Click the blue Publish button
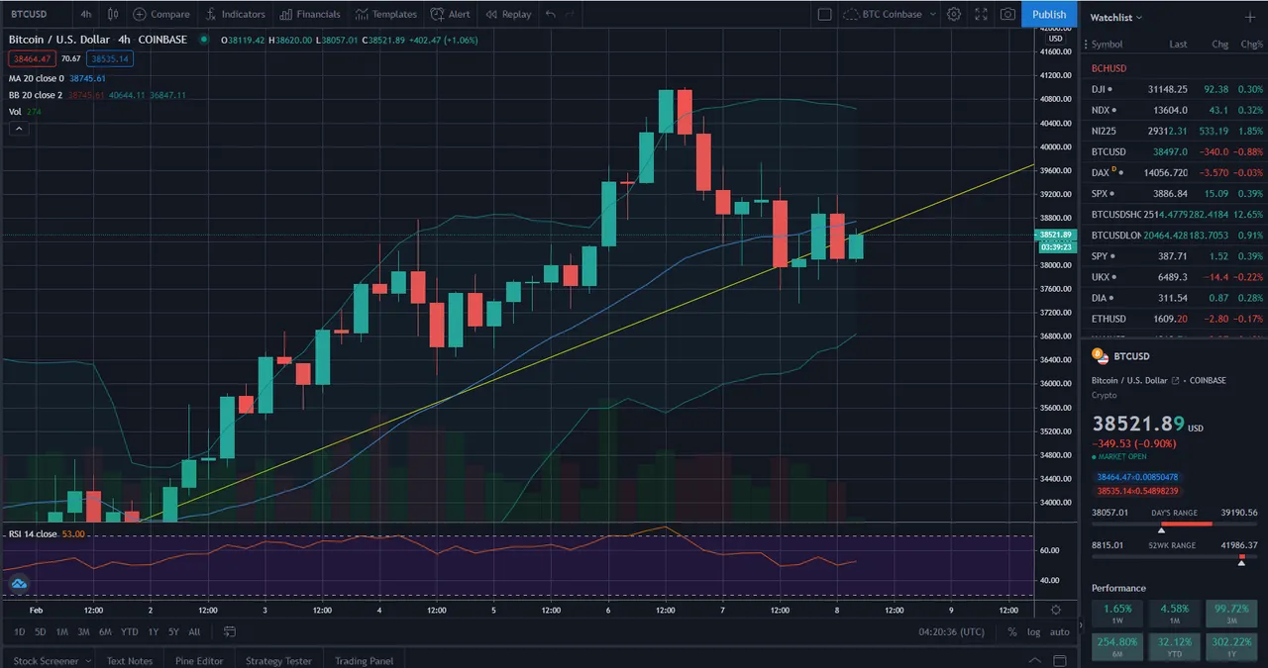 tap(1049, 14)
